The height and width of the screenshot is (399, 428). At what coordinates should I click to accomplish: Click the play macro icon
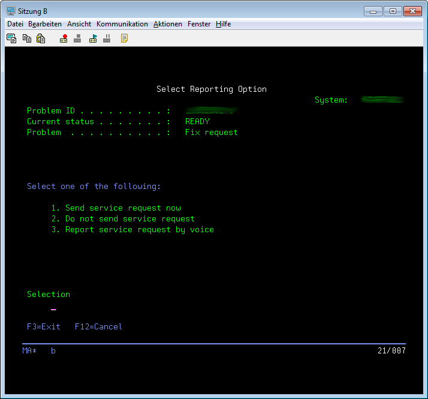coord(93,38)
